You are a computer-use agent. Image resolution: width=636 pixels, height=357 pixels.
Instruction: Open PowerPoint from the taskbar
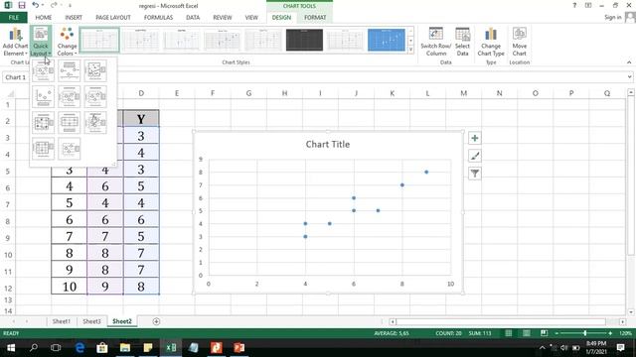[x=239, y=348]
